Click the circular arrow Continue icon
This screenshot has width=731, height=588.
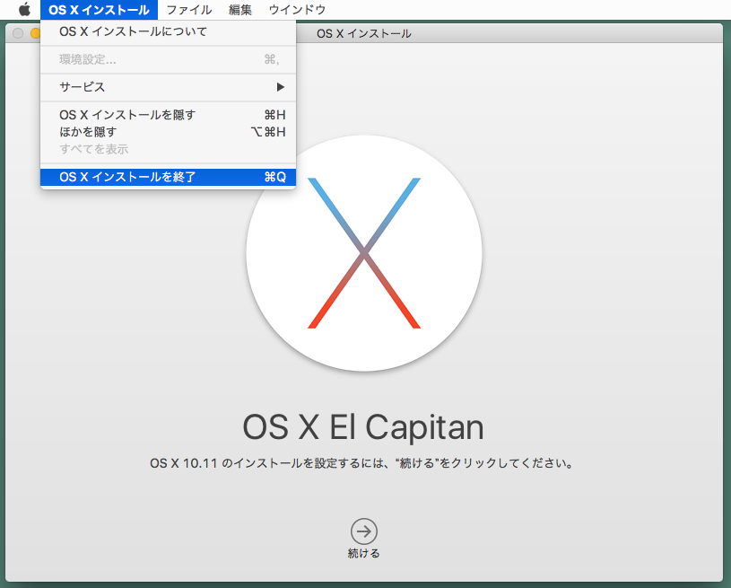361,529
